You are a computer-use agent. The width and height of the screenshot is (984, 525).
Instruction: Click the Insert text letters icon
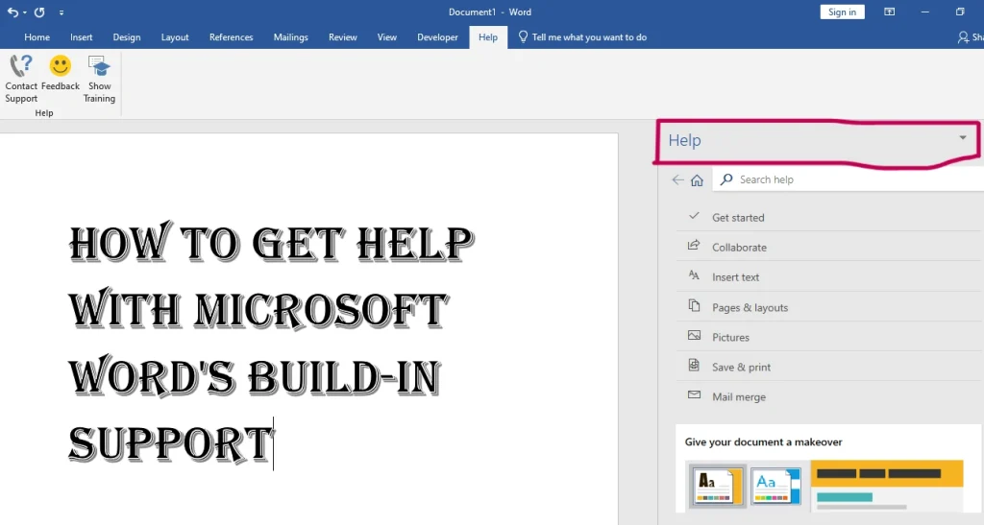click(694, 275)
